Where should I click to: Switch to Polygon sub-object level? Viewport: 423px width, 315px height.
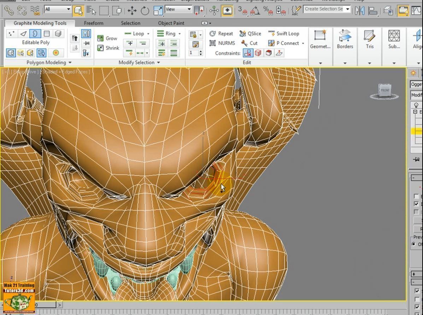pyautogui.click(x=47, y=33)
